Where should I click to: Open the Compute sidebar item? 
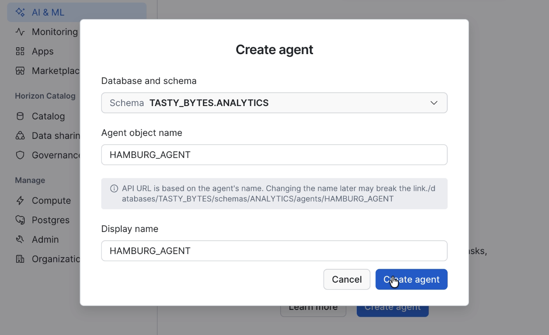pyautogui.click(x=43, y=200)
